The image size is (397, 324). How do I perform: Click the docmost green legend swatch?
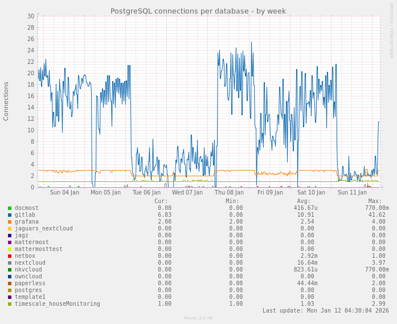[10, 208]
